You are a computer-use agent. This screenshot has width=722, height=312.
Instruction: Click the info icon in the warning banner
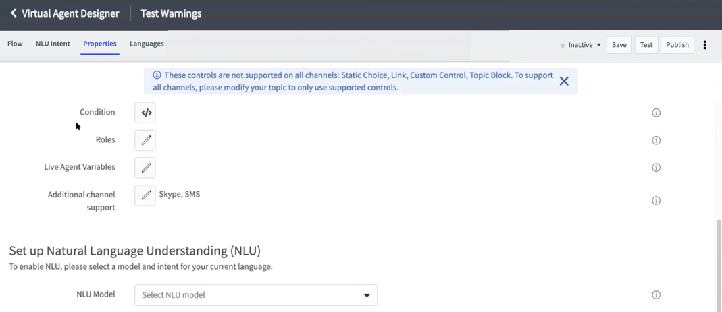[157, 75]
